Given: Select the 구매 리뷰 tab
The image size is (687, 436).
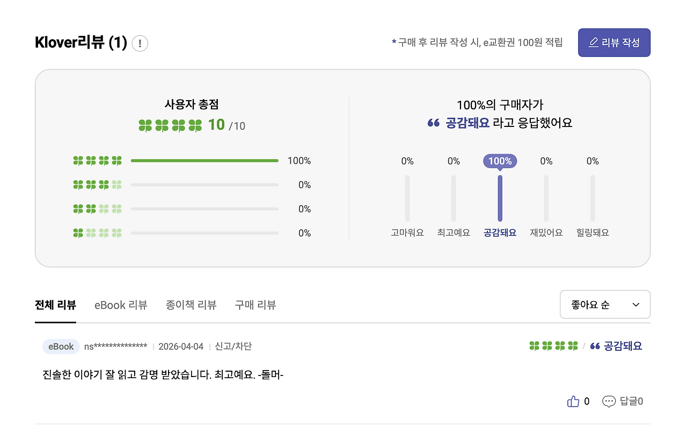Looking at the screenshot, I should 255,304.
